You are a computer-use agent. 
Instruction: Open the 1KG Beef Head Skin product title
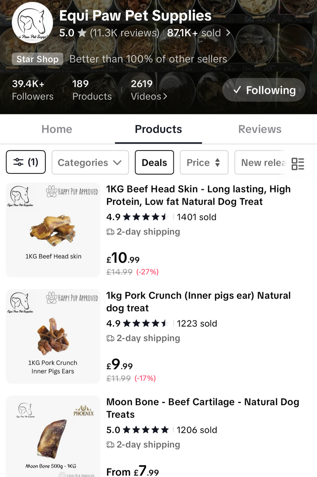click(198, 195)
